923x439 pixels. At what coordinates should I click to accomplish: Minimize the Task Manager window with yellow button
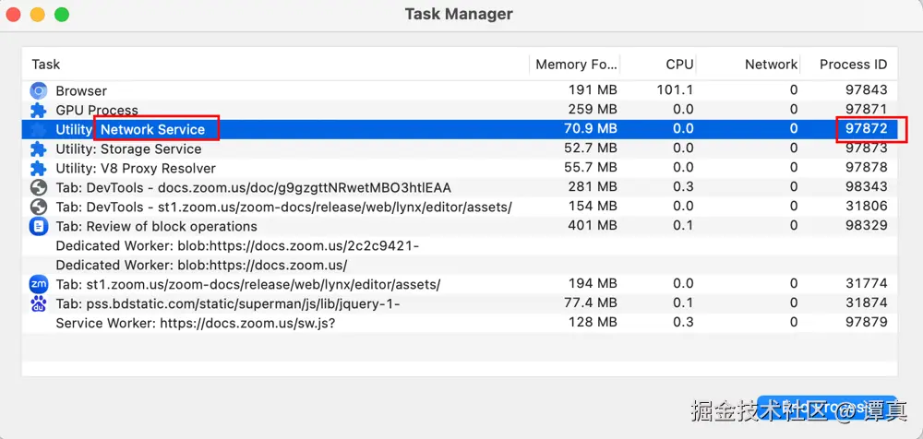[38, 15]
